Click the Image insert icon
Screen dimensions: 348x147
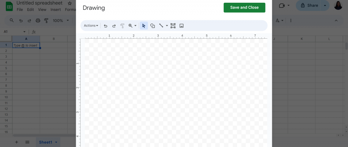click(181, 26)
